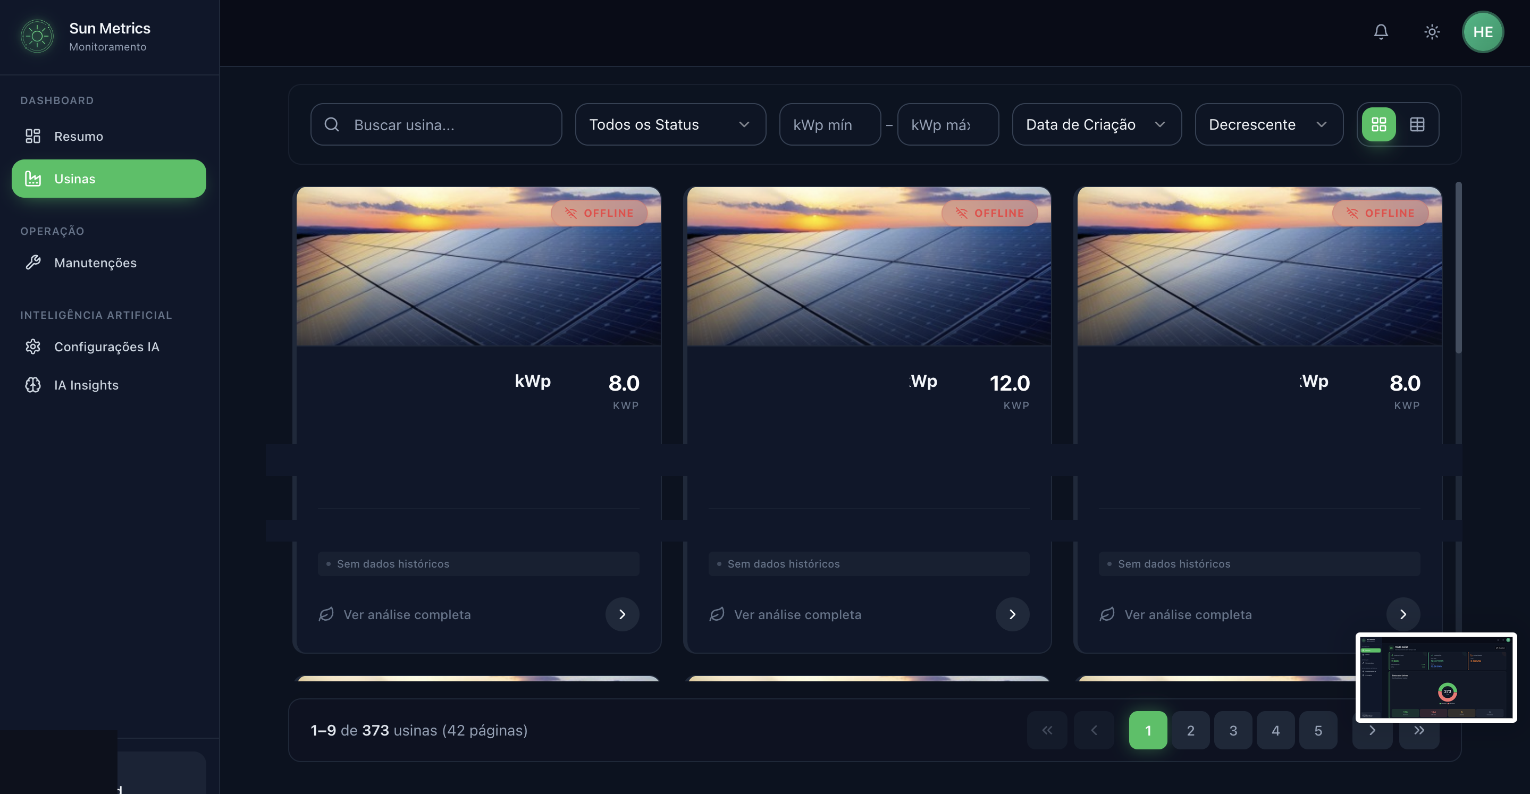Viewport: 1530px width, 794px height.
Task: Select the Usinas sidebar item
Action: click(75, 178)
